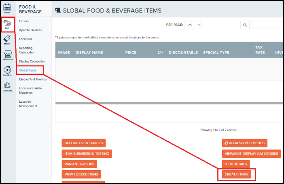Open the Marketplace storefront icon

(8, 55)
